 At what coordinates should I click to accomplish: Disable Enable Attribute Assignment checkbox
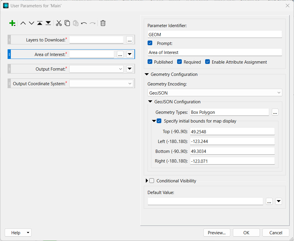(207, 62)
